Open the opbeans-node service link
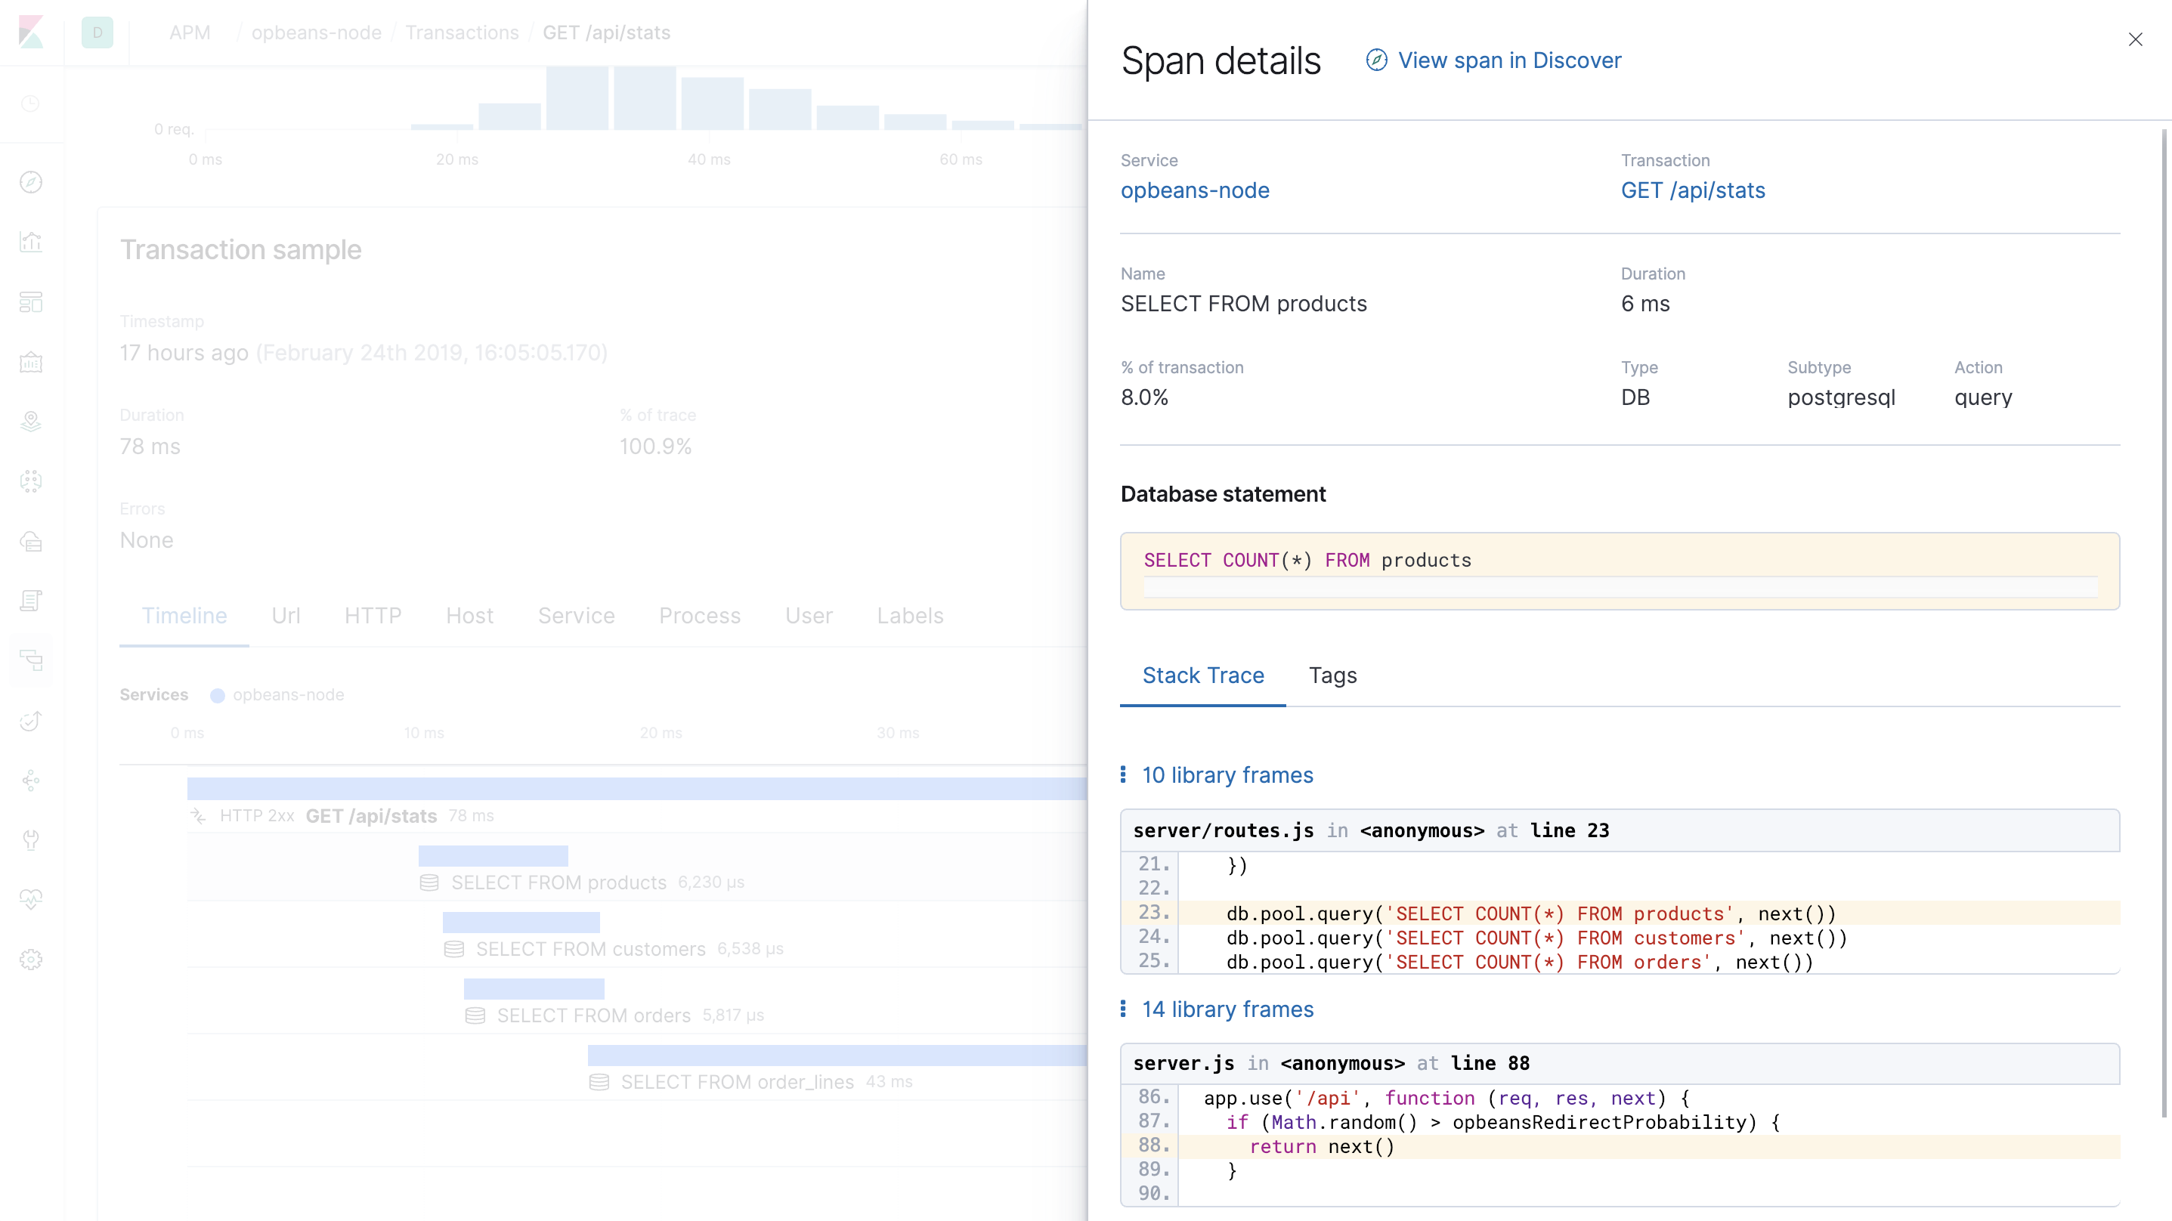 1195,190
